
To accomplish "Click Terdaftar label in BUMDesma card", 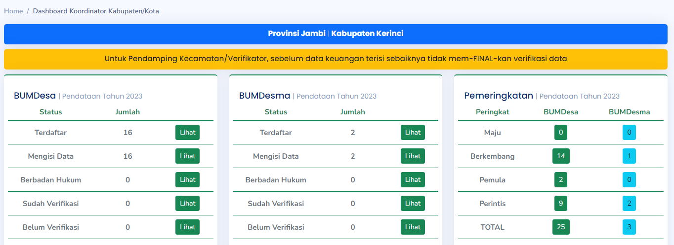I will 276,133.
